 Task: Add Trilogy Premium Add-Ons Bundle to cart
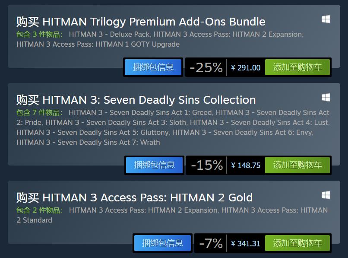(x=297, y=67)
